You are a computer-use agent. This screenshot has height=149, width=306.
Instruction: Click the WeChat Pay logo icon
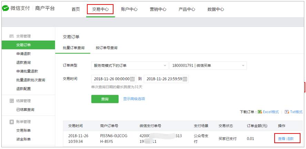[x=6, y=9]
